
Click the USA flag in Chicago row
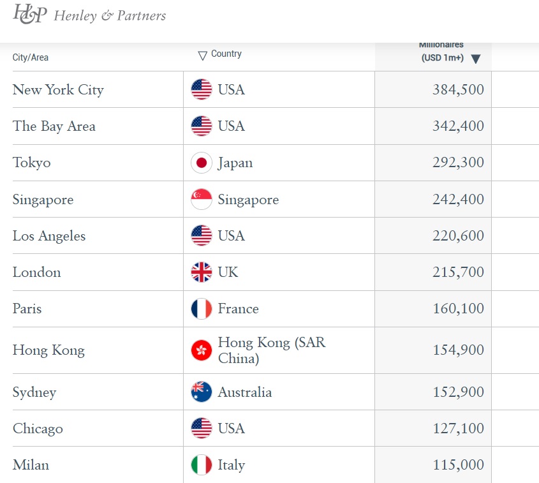202,428
